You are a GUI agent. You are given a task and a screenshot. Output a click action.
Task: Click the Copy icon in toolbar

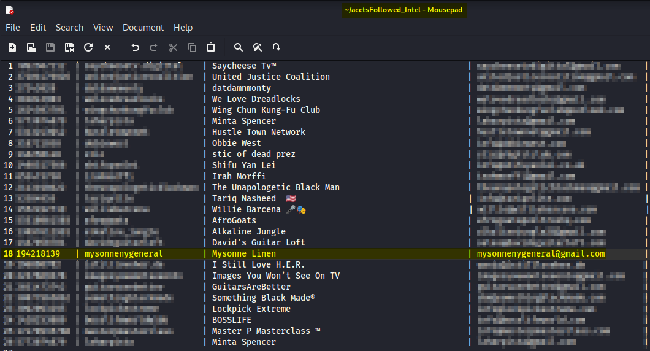pos(192,47)
